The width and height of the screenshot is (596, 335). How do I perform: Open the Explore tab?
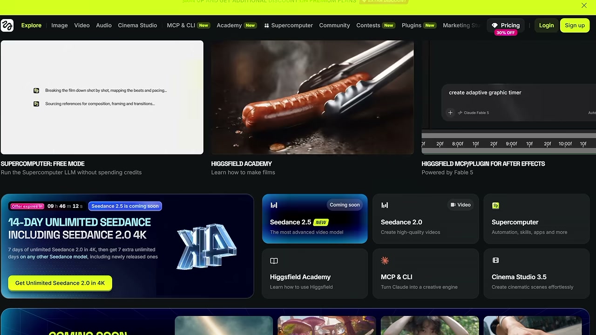pyautogui.click(x=31, y=25)
